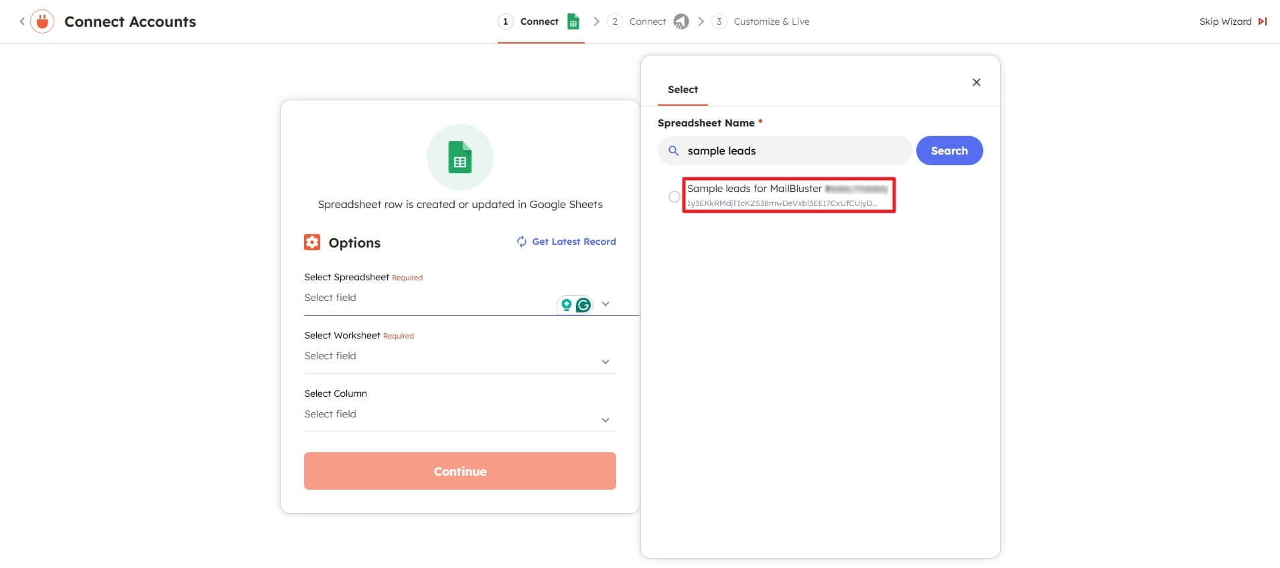Click the rocket icon in step 2

point(681,21)
